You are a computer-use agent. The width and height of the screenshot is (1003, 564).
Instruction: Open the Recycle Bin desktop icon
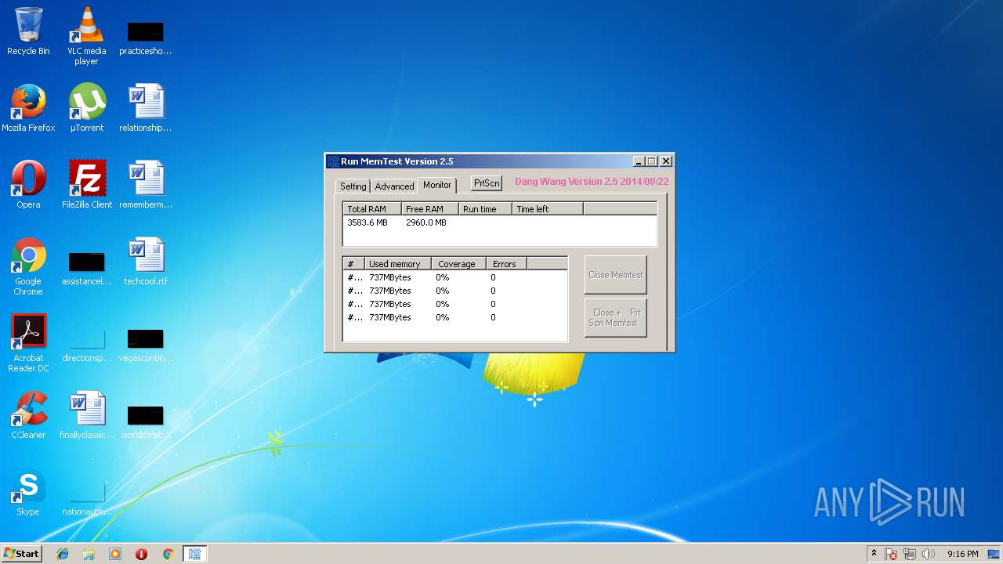pyautogui.click(x=28, y=31)
